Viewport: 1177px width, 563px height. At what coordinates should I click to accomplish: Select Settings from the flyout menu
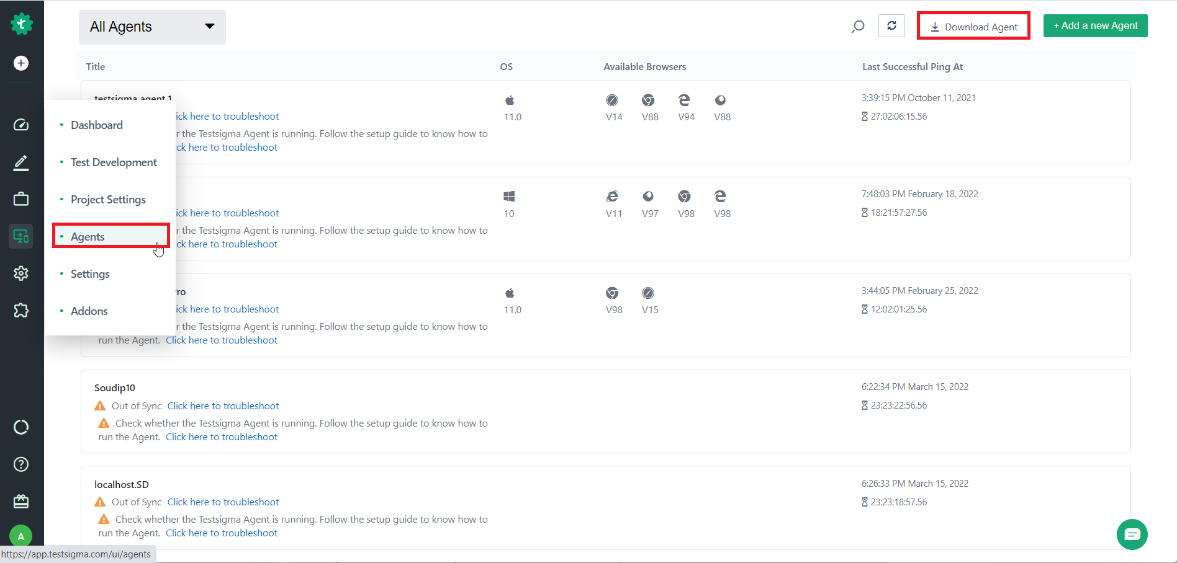(x=90, y=274)
